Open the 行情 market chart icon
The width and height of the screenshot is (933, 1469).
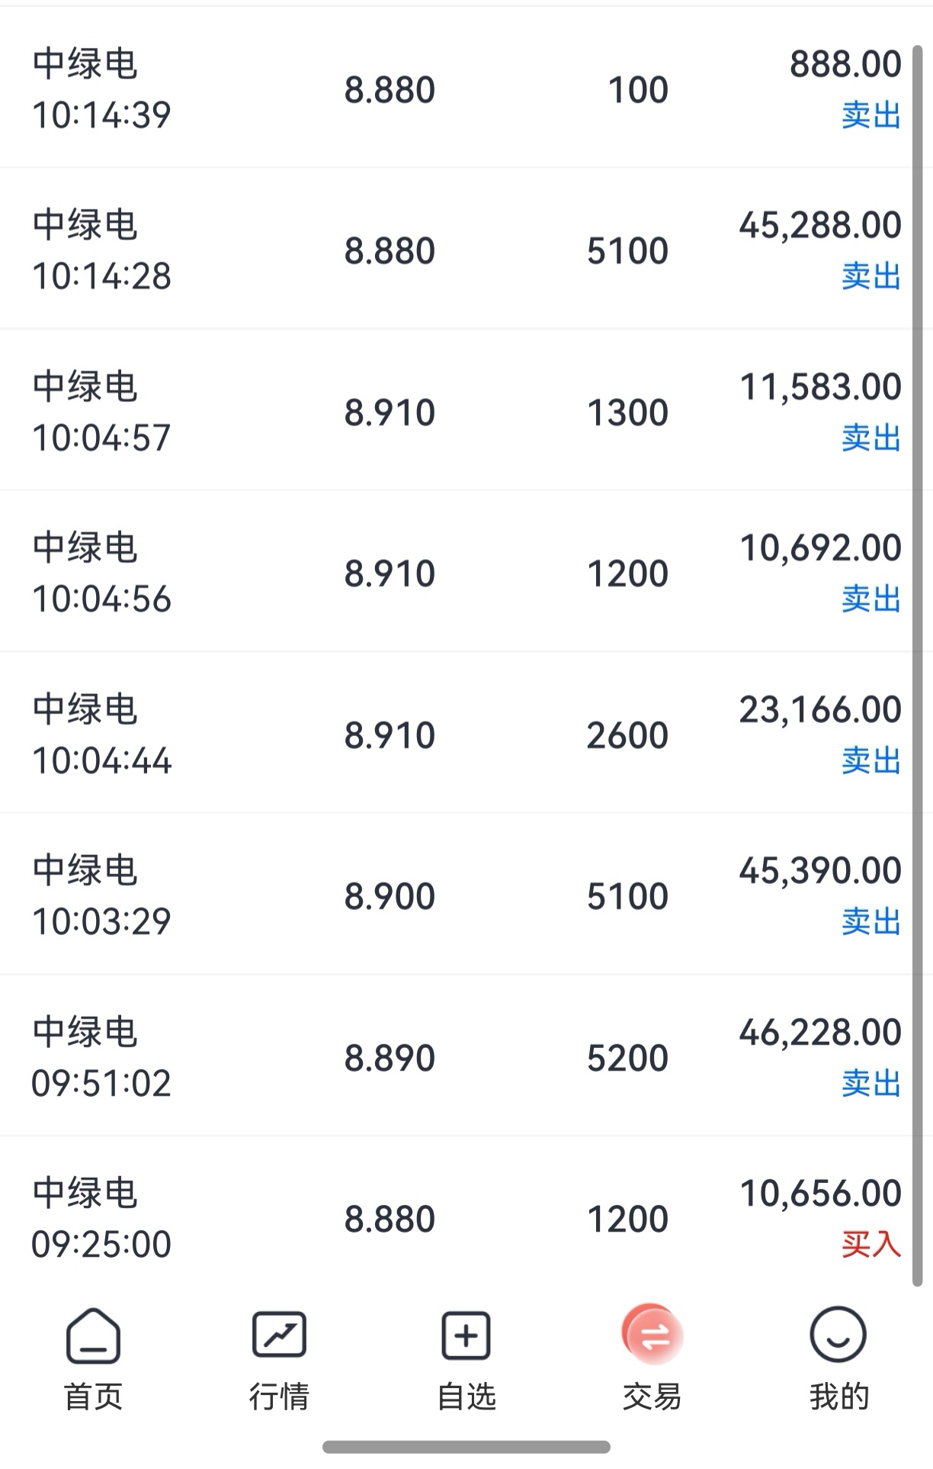point(279,1336)
